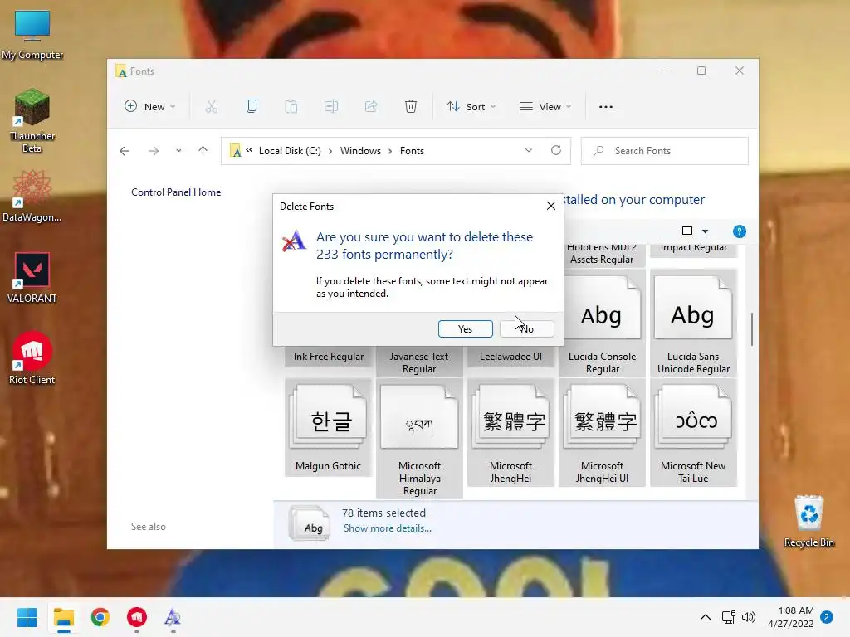Viewport: 850px width, 637px height.
Task: Click HoloLens MDL2 Assets Regular label
Action: point(602,254)
